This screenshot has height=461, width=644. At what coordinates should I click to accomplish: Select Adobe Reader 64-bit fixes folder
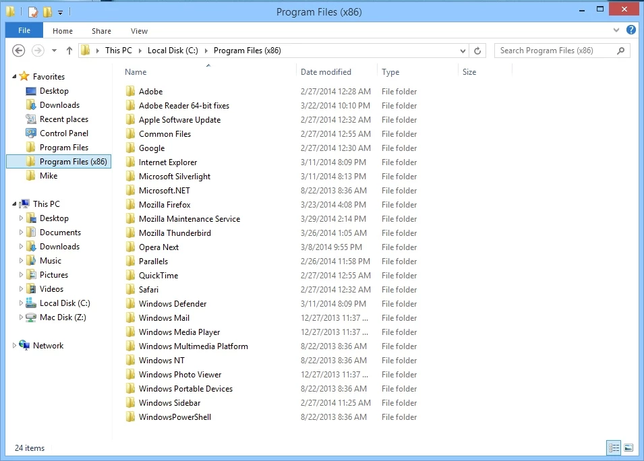184,106
